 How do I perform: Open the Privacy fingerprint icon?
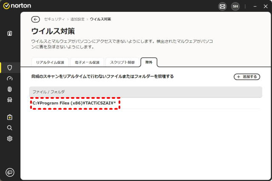(x=10, y=89)
